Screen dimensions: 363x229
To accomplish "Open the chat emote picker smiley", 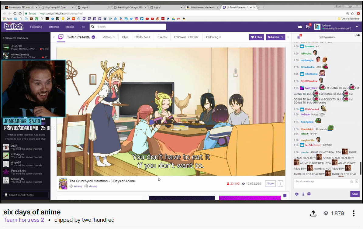I will [x=357, y=181].
